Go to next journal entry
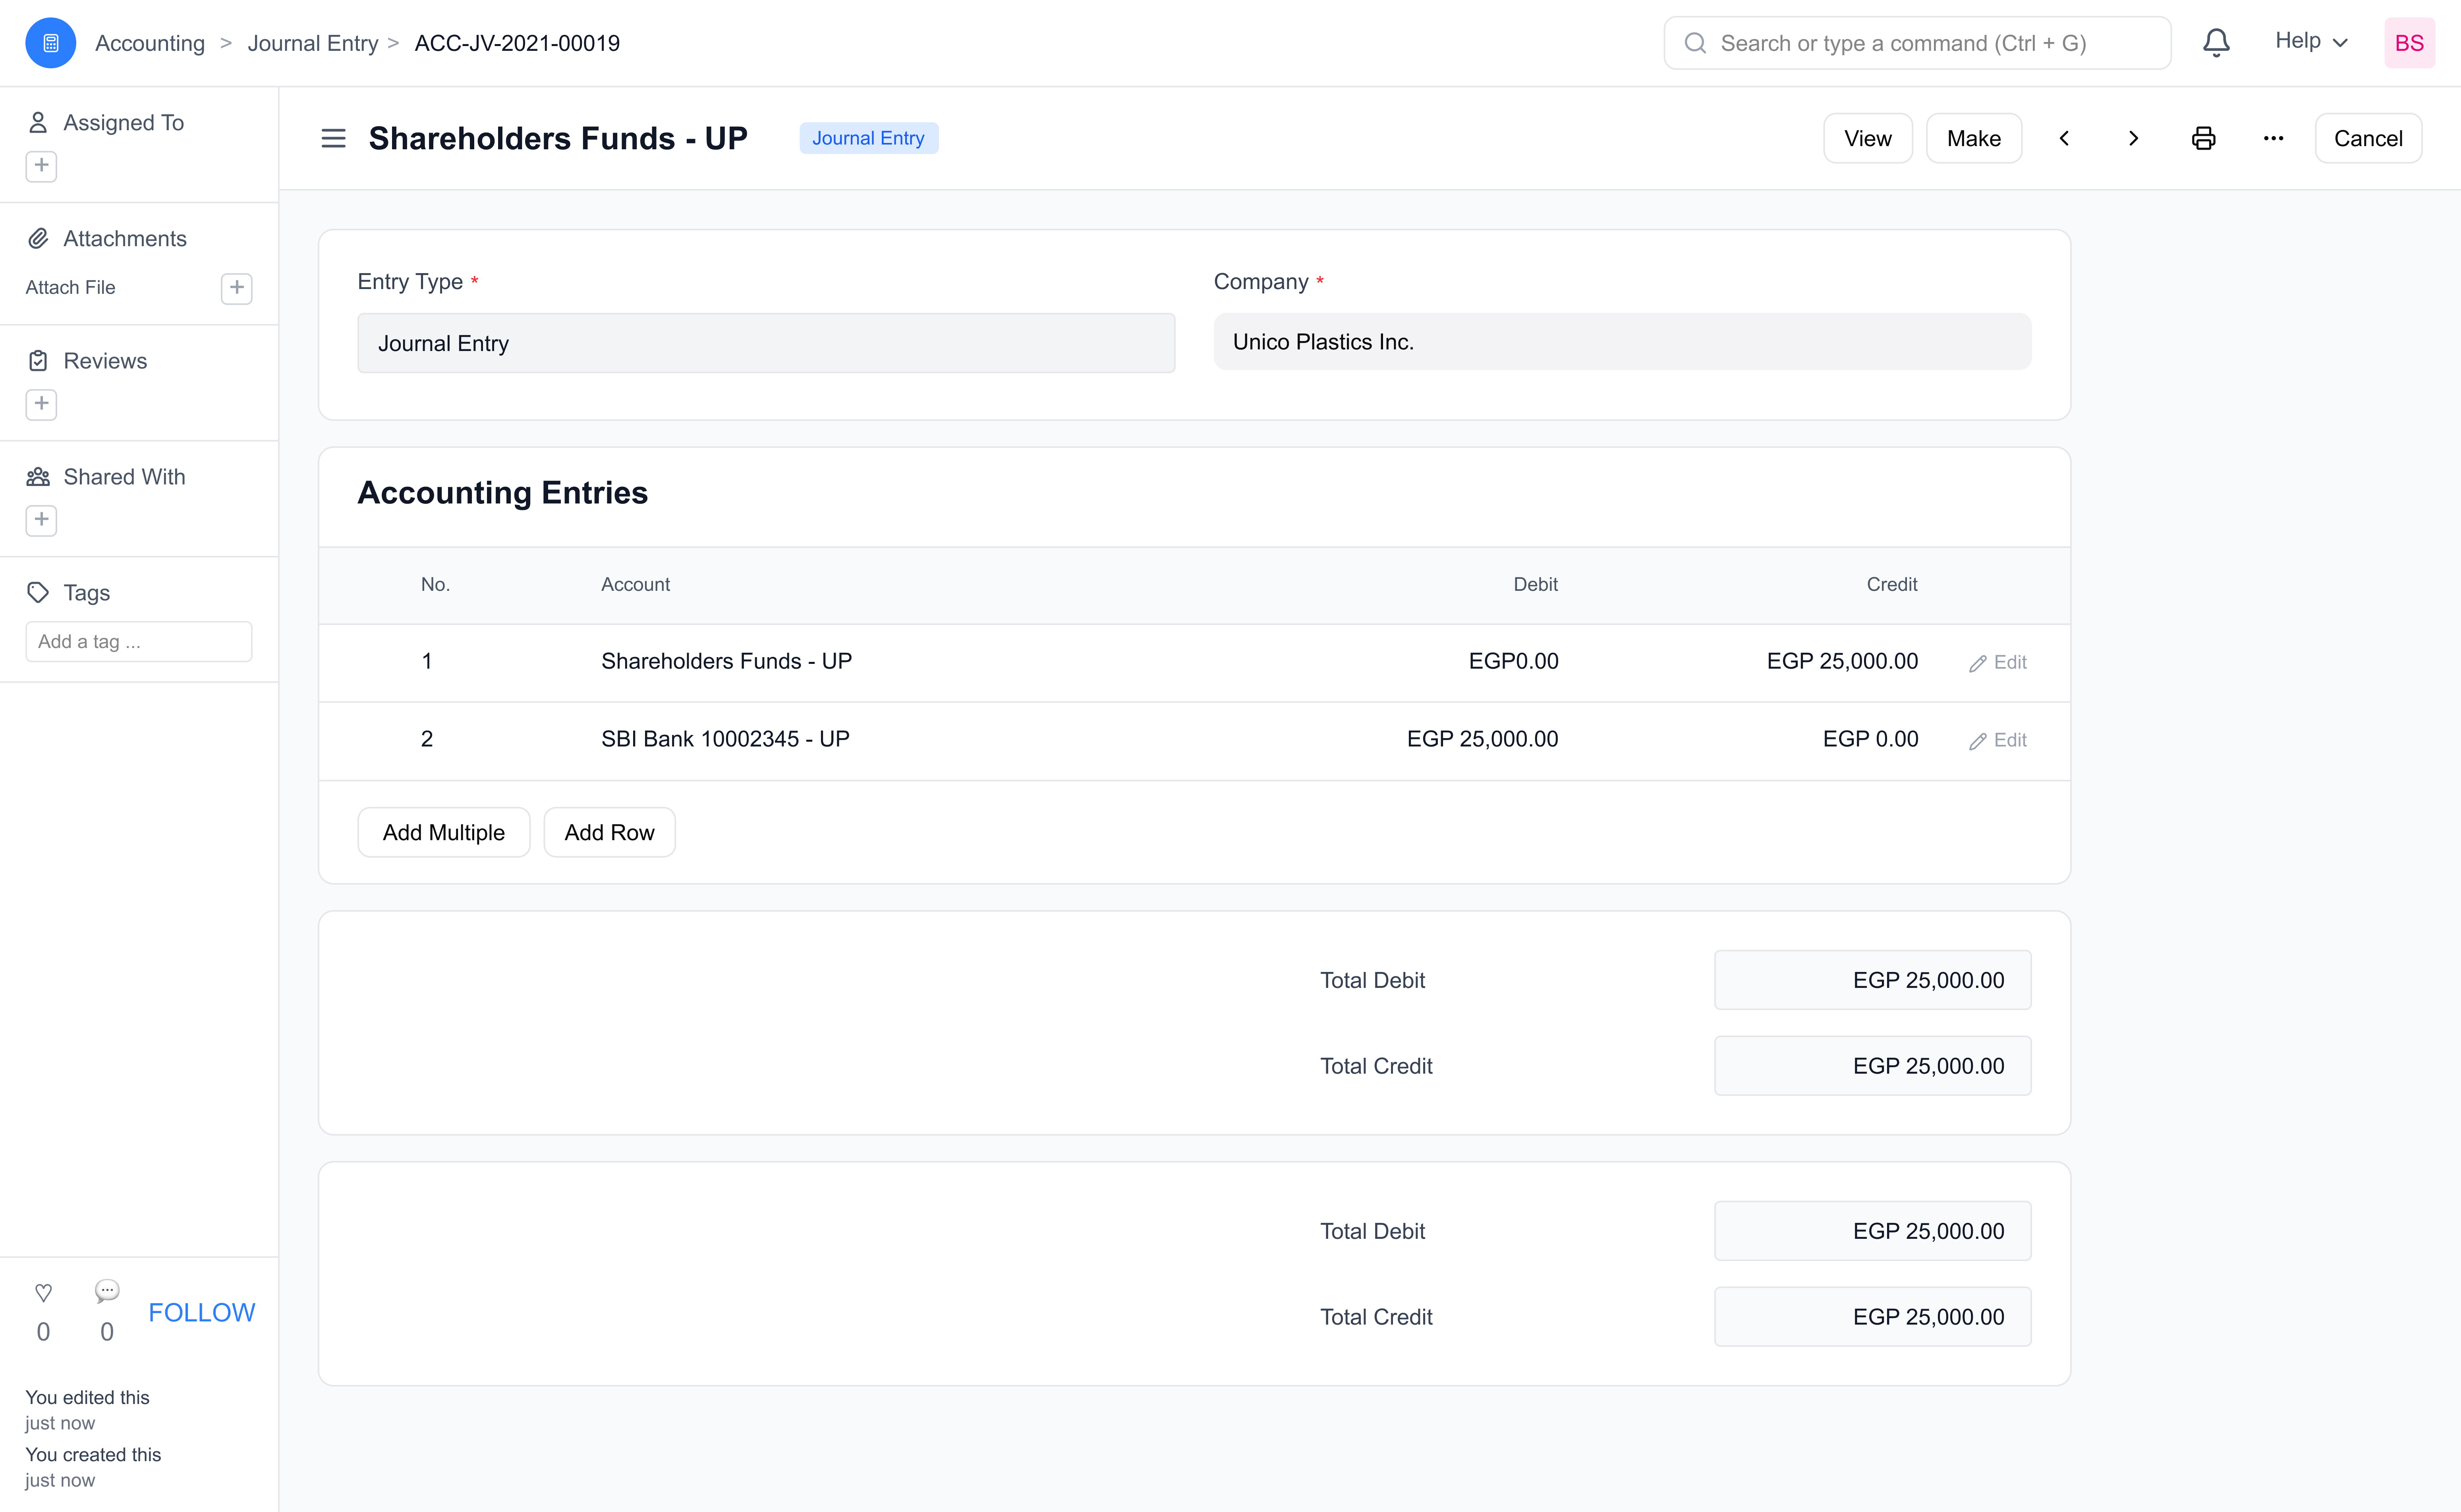 point(2133,138)
